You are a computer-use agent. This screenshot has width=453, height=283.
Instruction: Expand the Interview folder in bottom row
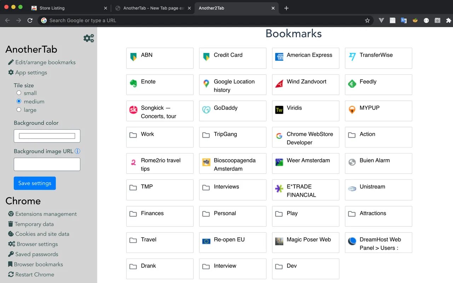point(233,269)
